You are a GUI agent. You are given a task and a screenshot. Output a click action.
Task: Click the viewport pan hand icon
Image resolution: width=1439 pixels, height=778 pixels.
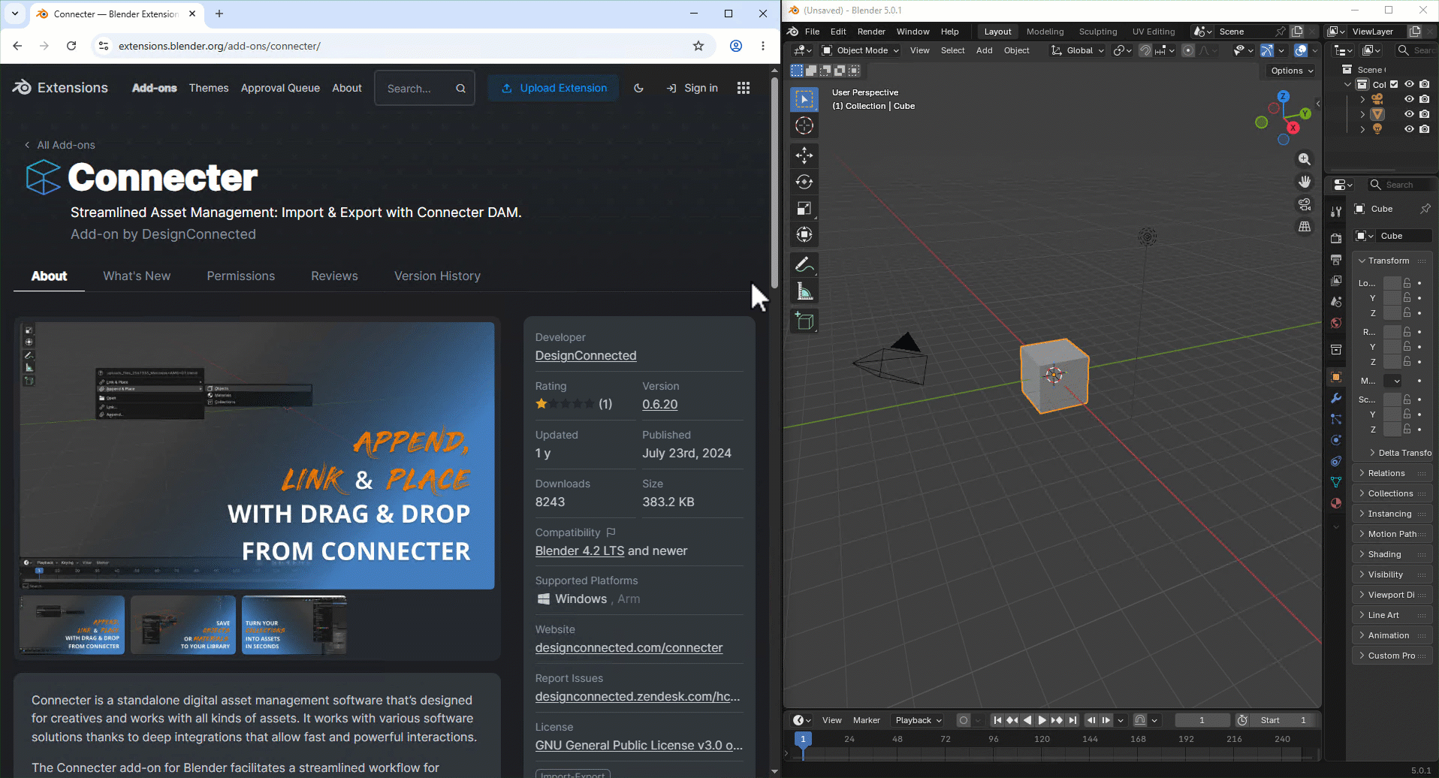(x=1305, y=182)
